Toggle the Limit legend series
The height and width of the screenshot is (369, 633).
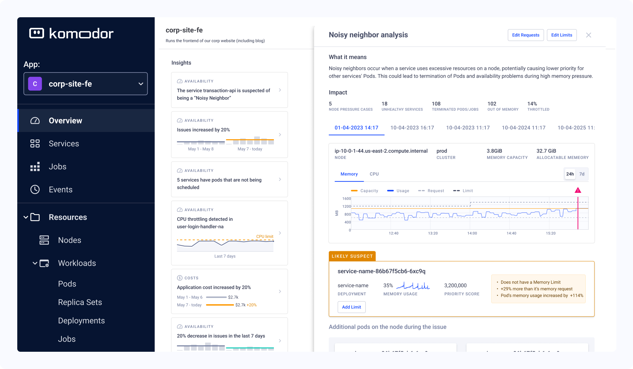coord(463,191)
